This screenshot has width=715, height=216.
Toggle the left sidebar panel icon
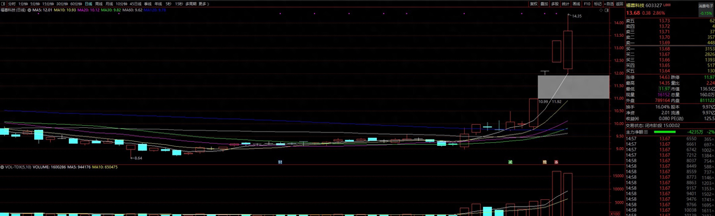pos(3,4)
